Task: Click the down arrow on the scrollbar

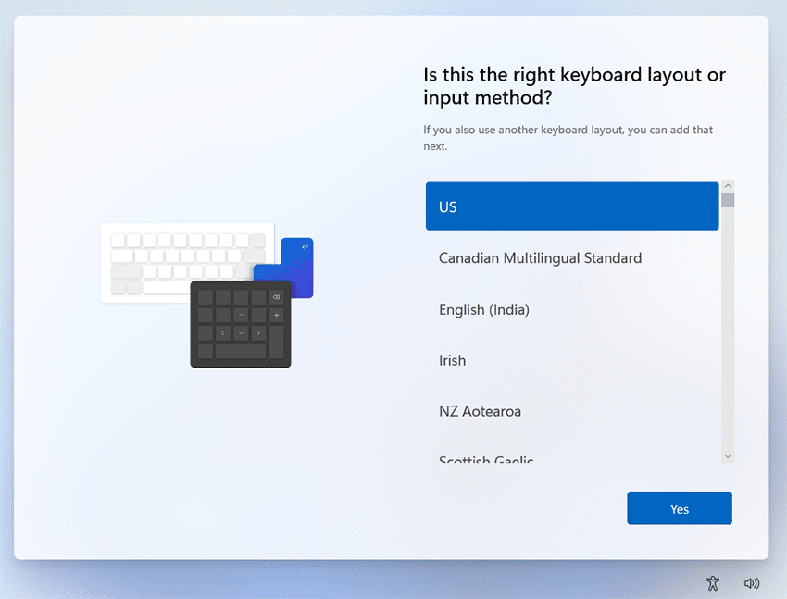Action: pyautogui.click(x=728, y=456)
